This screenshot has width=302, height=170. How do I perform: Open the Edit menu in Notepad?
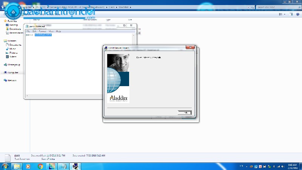point(34,31)
